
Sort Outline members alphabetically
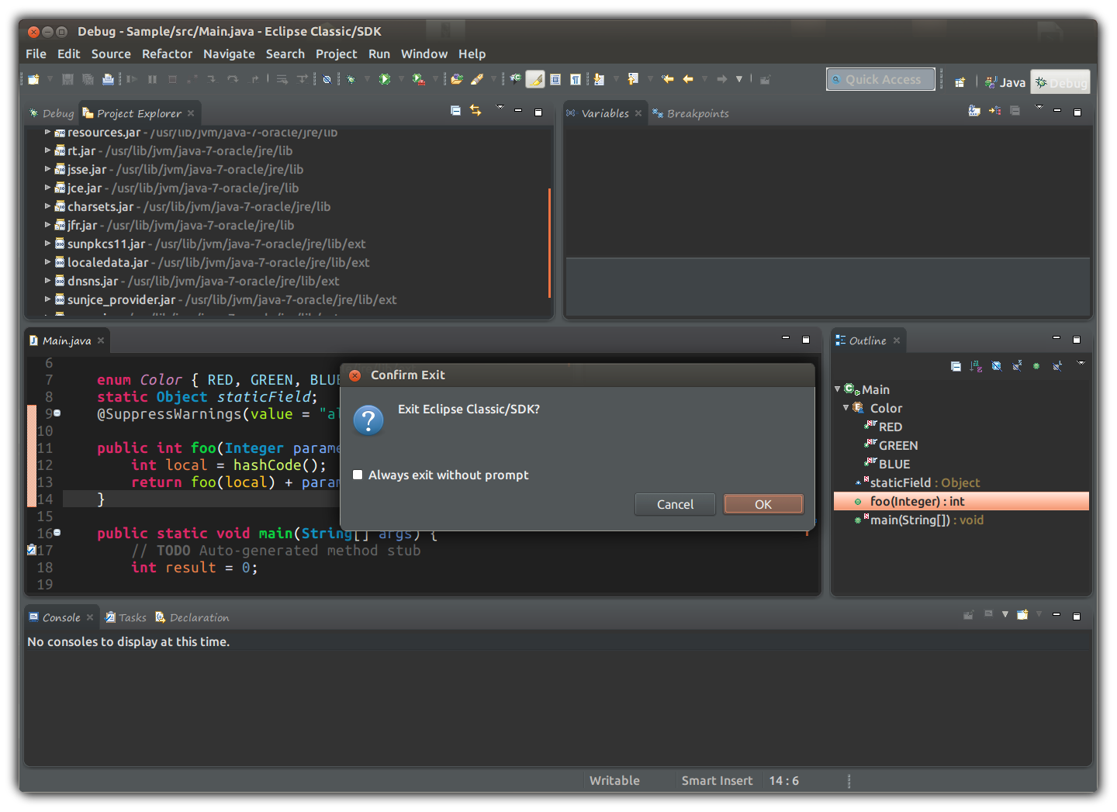tap(976, 366)
